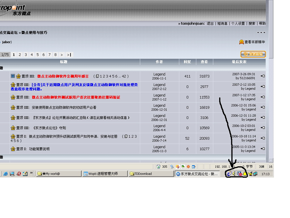The width and height of the screenshot is (290, 218).
Task: Click the 17:13 system clock
Action: pyautogui.click(x=265, y=174)
